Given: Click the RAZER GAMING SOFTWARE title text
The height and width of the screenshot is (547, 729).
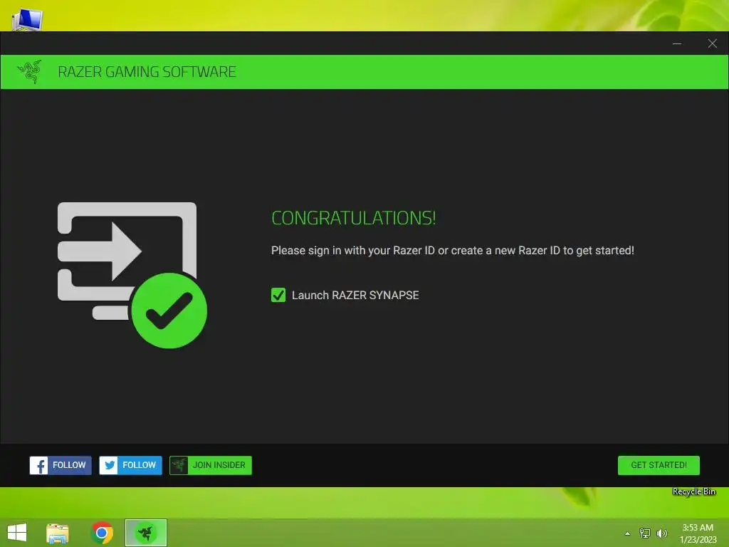Looking at the screenshot, I should 147,72.
